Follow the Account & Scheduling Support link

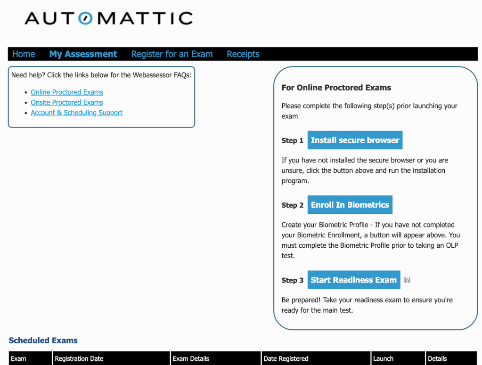coord(76,113)
